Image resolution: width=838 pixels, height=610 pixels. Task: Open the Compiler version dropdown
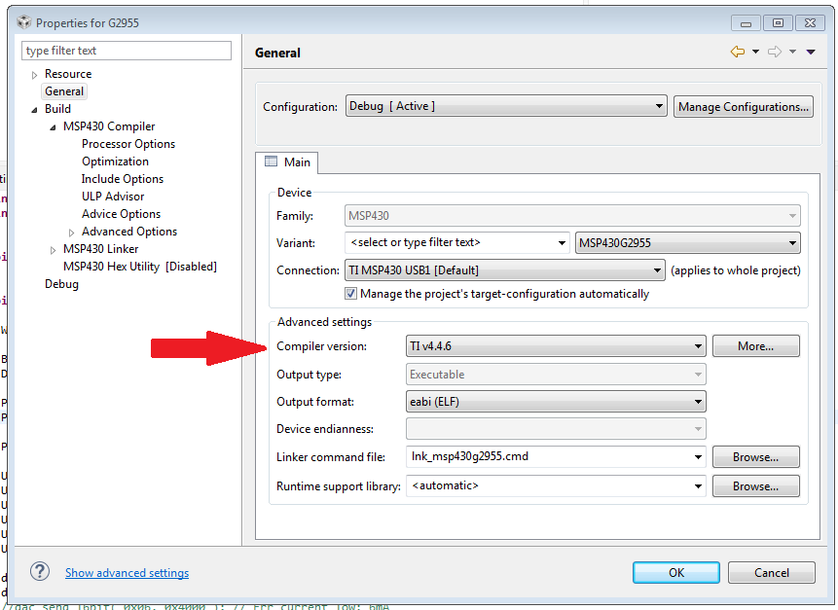(x=700, y=345)
